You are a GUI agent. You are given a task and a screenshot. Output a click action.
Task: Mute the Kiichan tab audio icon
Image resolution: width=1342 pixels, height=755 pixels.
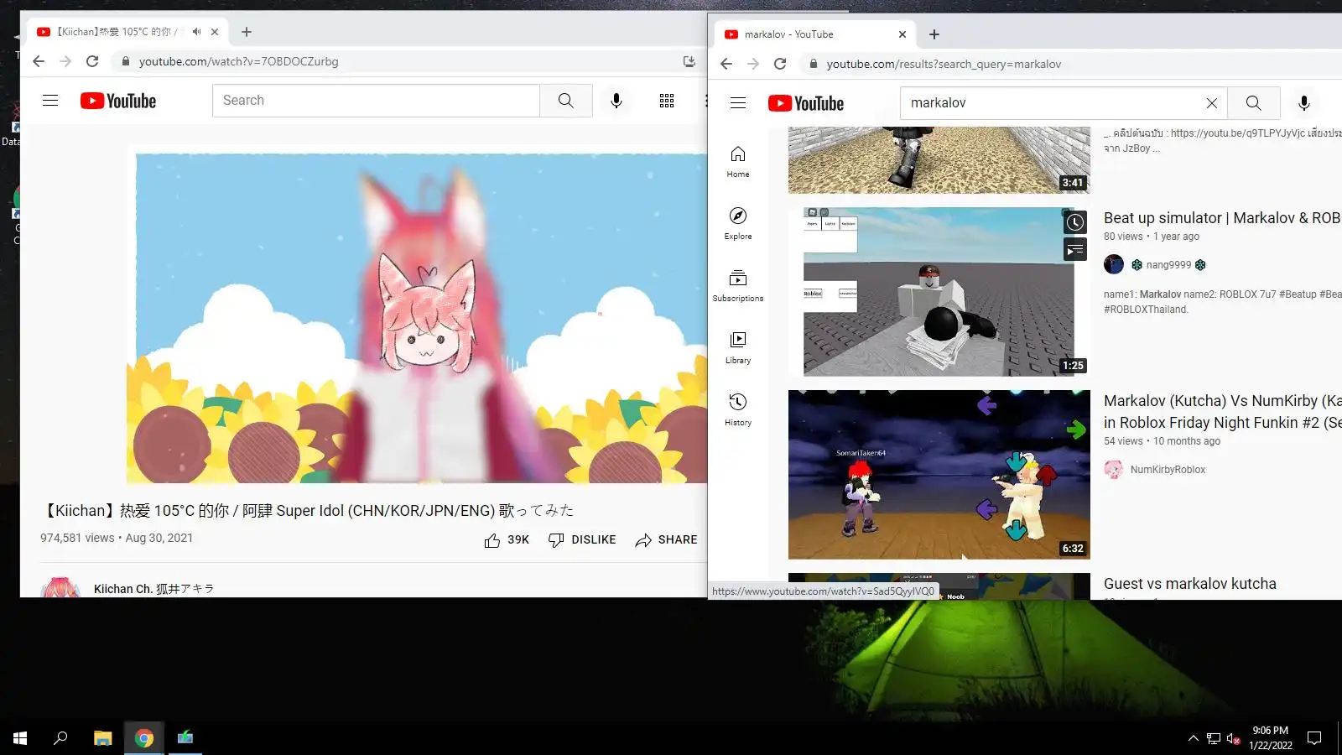coord(196,32)
